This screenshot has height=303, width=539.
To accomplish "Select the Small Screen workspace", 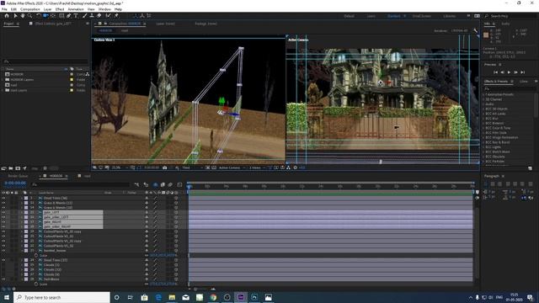I will (421, 16).
